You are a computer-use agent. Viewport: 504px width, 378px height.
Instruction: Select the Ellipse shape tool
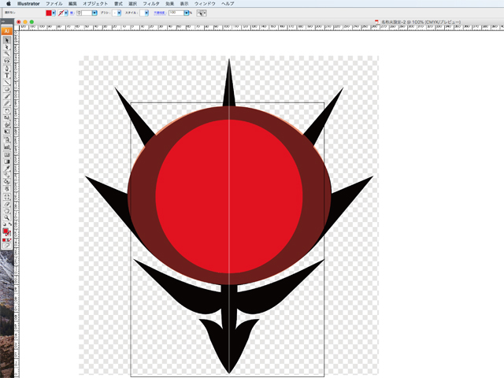click(7, 89)
